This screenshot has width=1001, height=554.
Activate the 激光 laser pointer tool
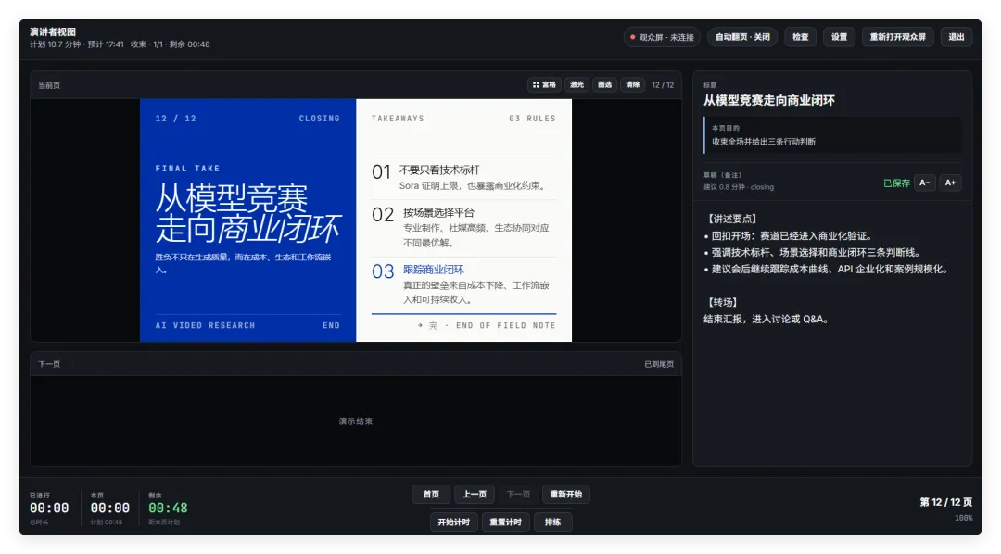[x=577, y=85]
